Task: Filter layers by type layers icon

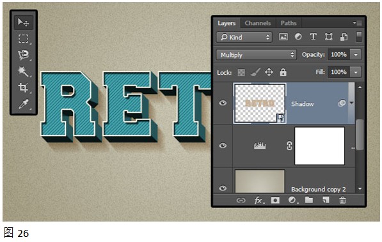Action: [x=314, y=37]
